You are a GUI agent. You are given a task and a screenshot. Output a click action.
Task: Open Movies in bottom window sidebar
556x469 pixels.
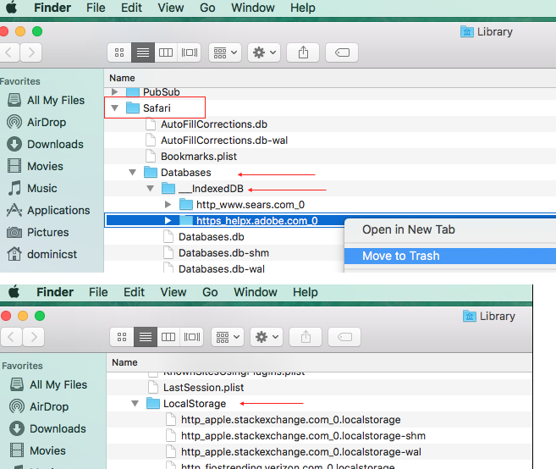pyautogui.click(x=38, y=450)
